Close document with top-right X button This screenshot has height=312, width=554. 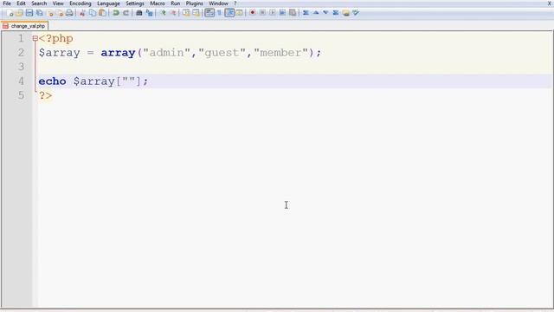[550, 3]
